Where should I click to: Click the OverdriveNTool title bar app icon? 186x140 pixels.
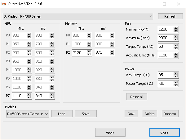pyautogui.click(x=5, y=4)
